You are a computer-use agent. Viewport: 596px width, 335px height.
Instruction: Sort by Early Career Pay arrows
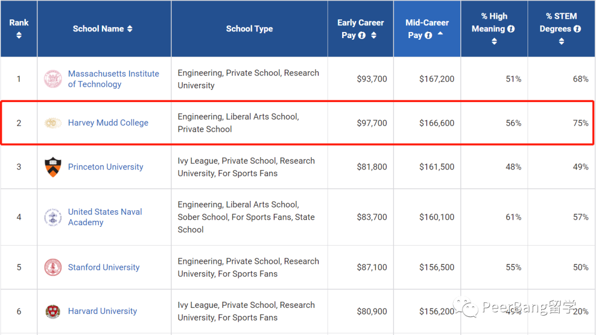(x=374, y=35)
